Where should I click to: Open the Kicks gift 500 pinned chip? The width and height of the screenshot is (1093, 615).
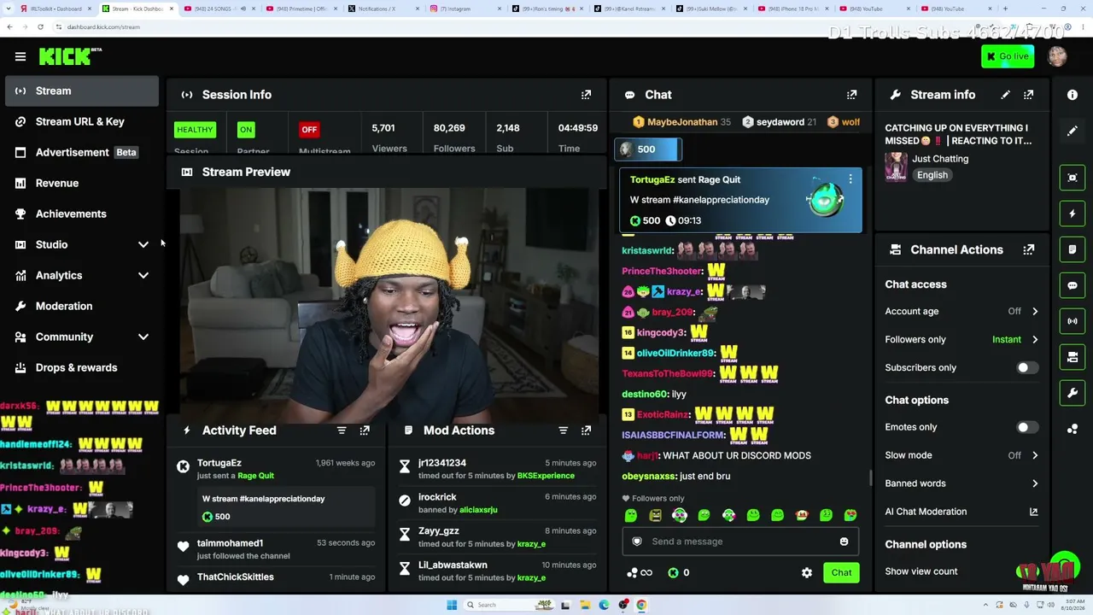click(647, 149)
